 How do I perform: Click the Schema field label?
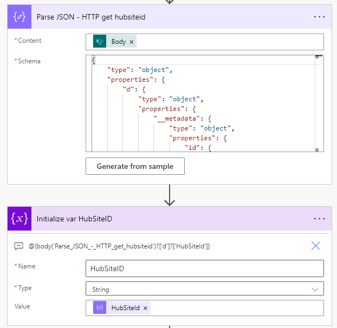point(29,61)
